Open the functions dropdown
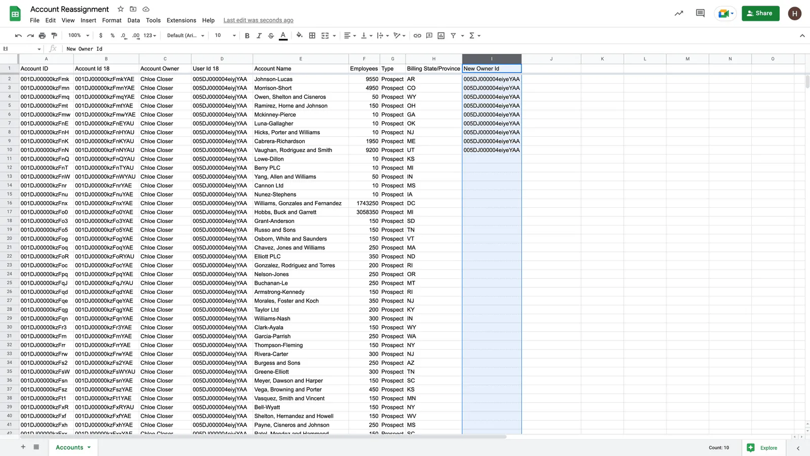Image resolution: width=810 pixels, height=456 pixels. tap(474, 35)
